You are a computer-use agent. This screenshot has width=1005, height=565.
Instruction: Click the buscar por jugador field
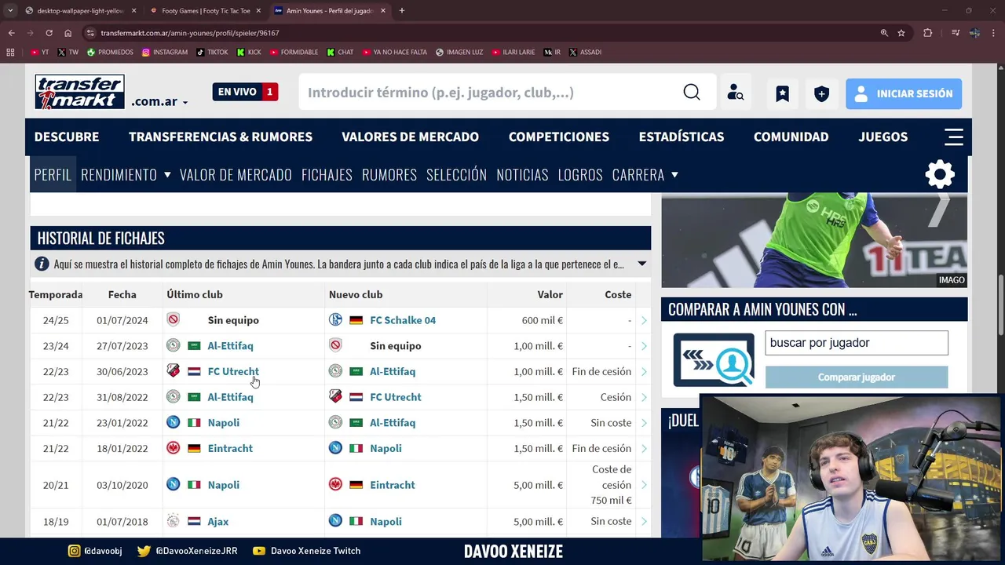857,343
